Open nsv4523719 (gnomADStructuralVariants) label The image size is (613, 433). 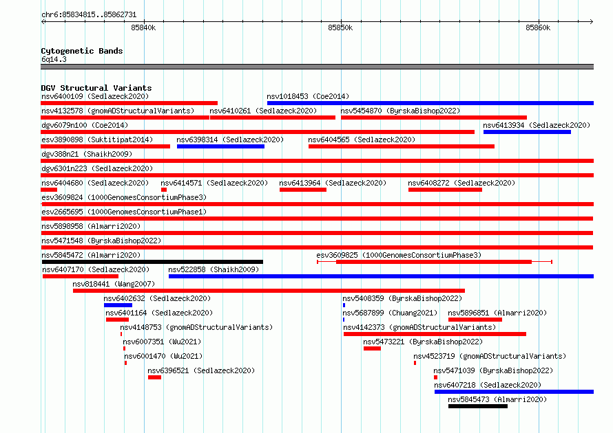tap(490, 356)
